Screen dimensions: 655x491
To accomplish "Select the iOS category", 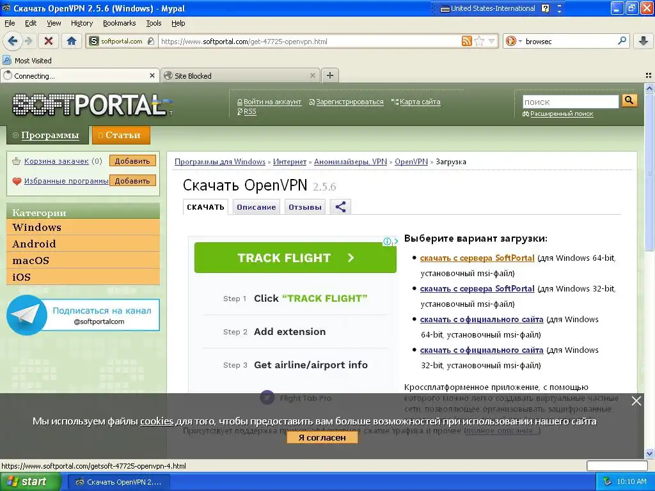I will tap(83, 277).
